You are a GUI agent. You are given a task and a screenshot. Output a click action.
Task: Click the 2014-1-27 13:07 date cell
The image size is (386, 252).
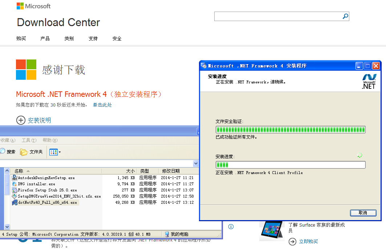[177, 190]
